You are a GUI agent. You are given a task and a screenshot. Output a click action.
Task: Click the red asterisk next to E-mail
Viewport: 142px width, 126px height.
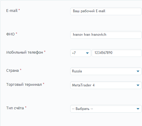tap(19, 10)
